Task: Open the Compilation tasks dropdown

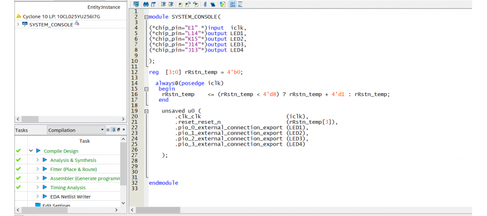Action: pyautogui.click(x=102, y=130)
